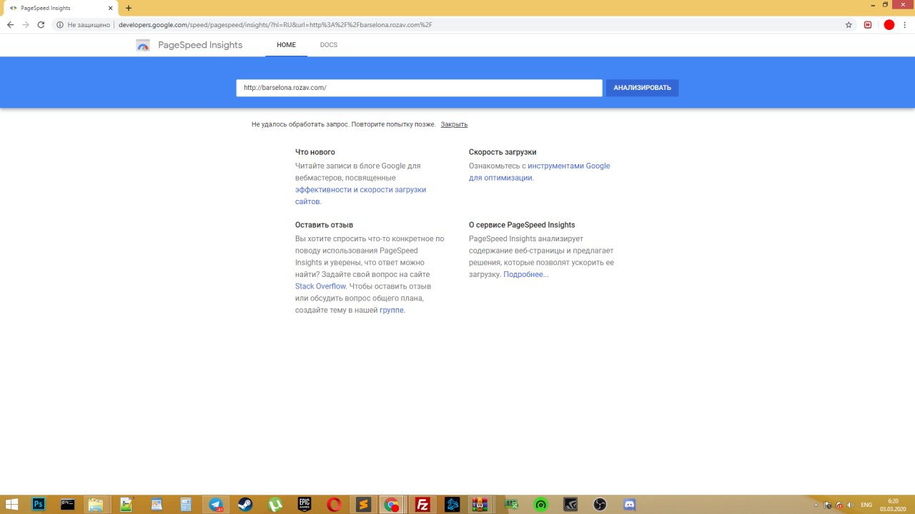Switch to the DOCS tab

329,45
